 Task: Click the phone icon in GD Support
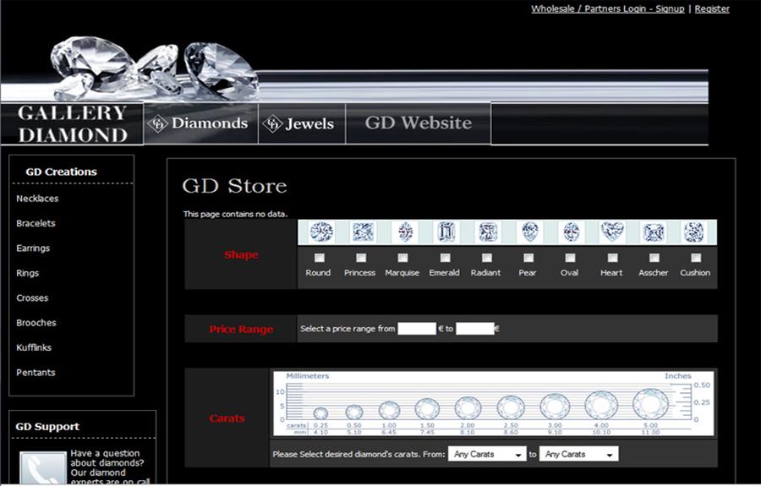[43, 467]
